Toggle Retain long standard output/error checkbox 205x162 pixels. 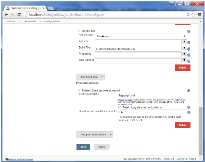pos(119,107)
